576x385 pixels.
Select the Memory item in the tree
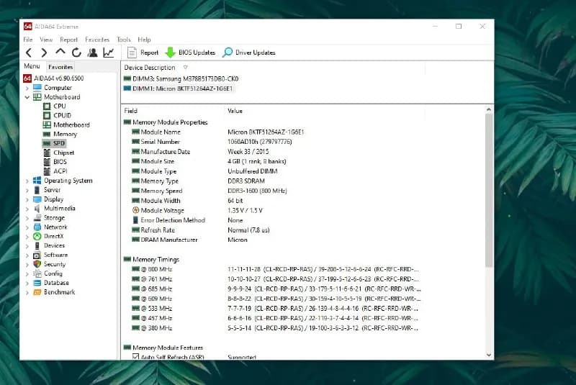[x=60, y=134]
